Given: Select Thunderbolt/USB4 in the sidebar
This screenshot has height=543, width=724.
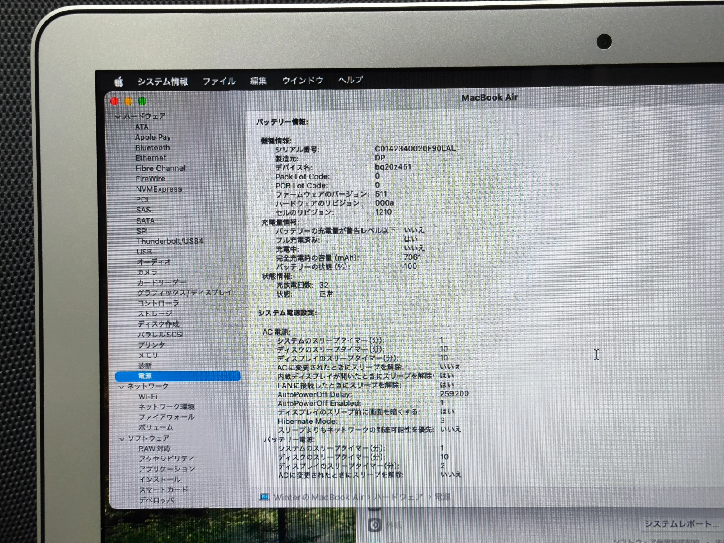Looking at the screenshot, I should (170, 241).
